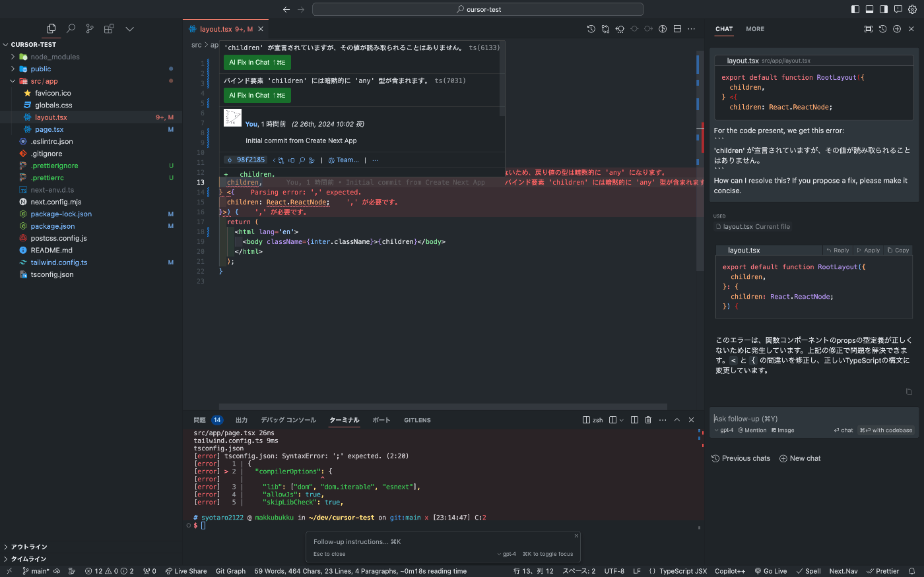Viewport: 924px width, 577px height.
Task: Click the 問題 panel tab
Action: tap(200, 420)
